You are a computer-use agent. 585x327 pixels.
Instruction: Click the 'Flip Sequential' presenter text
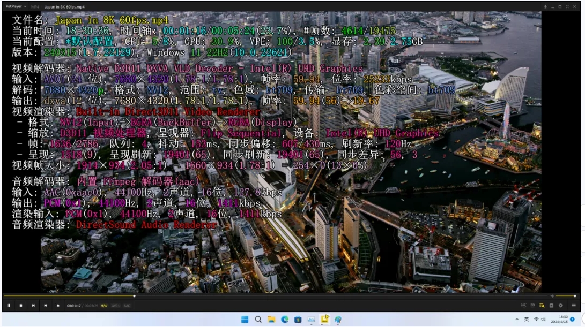[241, 133]
